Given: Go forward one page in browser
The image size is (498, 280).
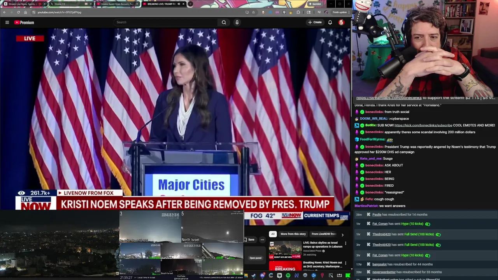Looking at the screenshot, I should click(x=11, y=12).
